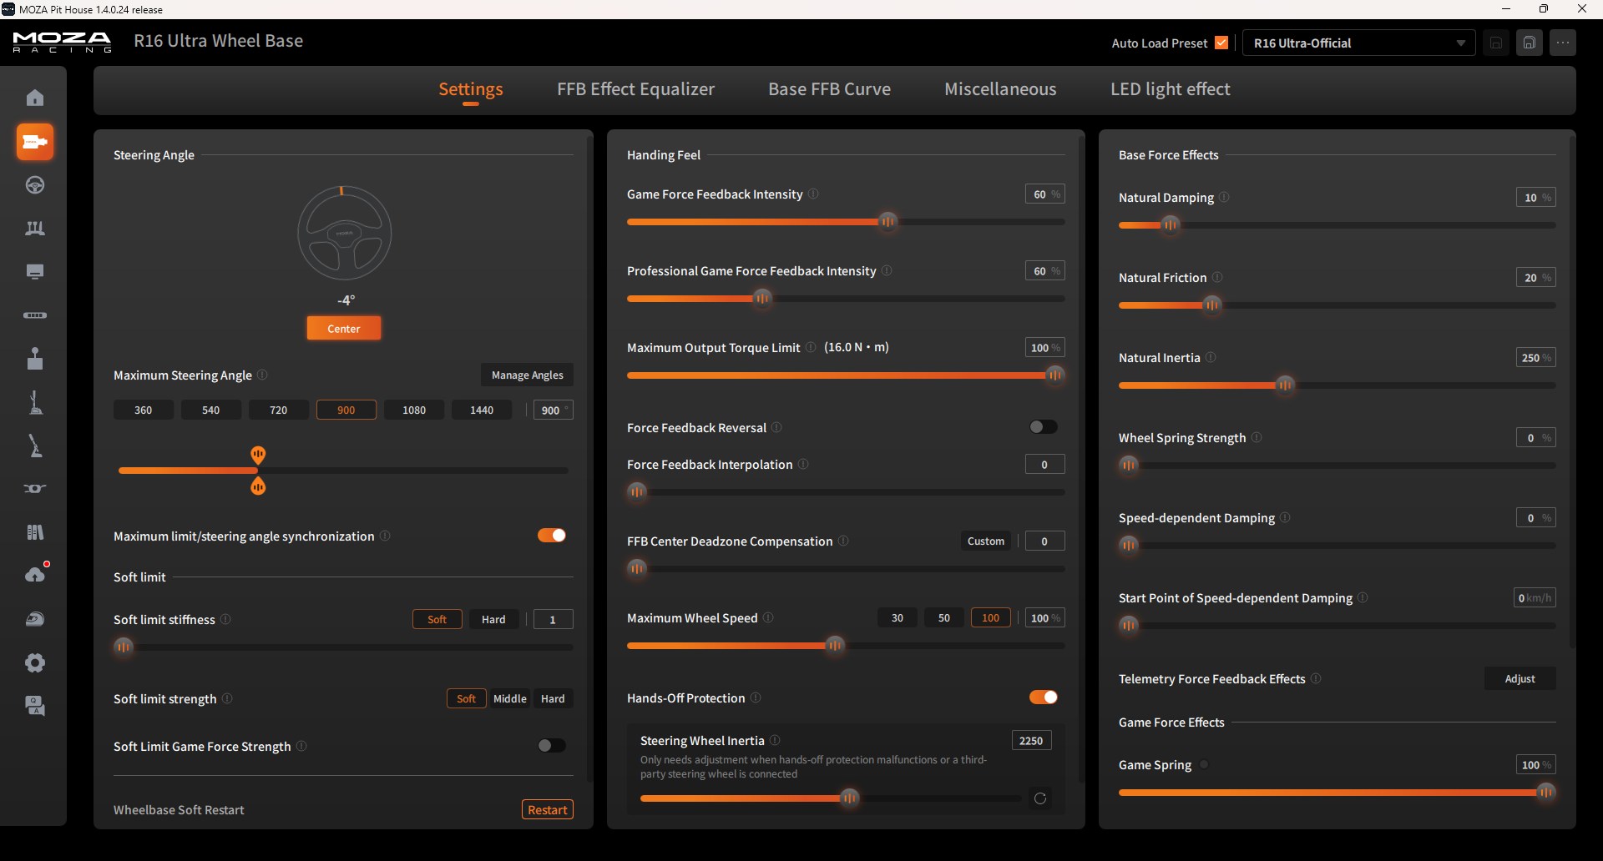Open the pedals page in the sidebar
1603x861 pixels.
click(35, 229)
